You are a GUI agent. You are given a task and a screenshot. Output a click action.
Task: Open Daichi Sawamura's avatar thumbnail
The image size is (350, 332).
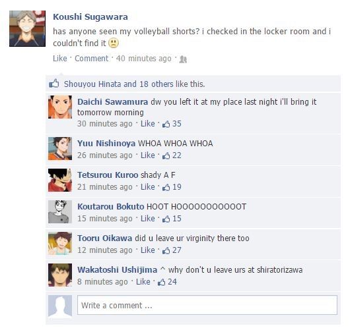pyautogui.click(x=60, y=107)
